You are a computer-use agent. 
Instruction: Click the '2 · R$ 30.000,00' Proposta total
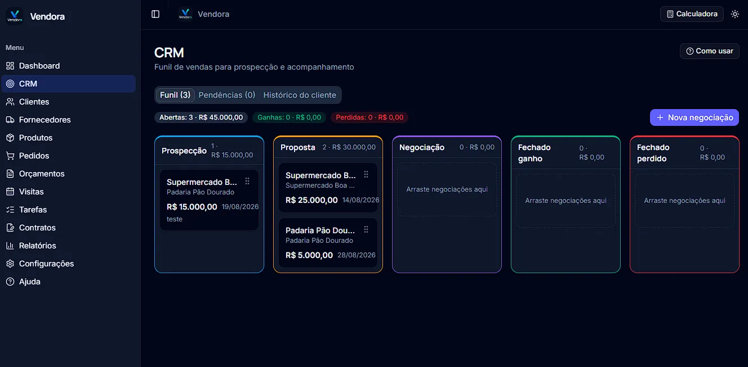click(349, 147)
